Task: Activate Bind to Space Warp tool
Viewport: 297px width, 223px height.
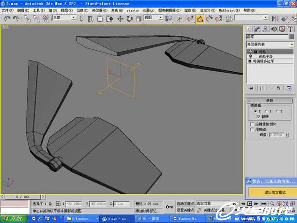Action: pyautogui.click(x=46, y=19)
